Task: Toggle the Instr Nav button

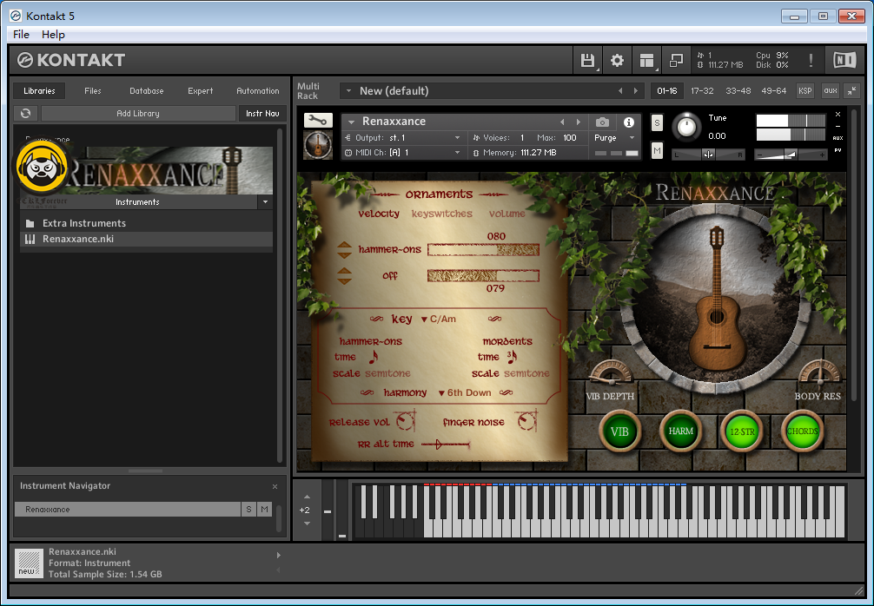Action: (x=262, y=113)
